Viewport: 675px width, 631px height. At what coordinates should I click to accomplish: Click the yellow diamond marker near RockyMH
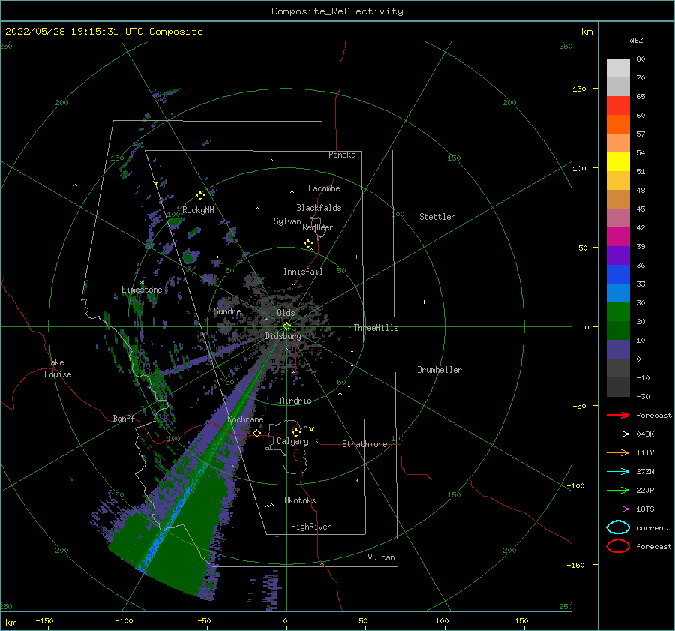point(200,196)
